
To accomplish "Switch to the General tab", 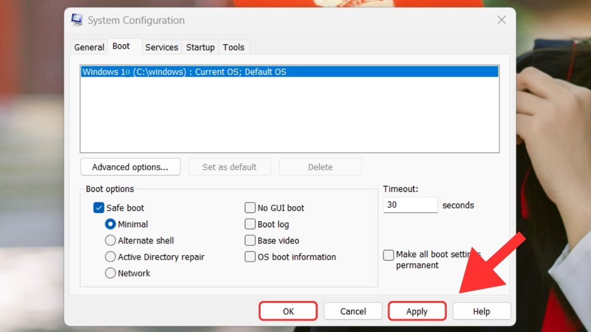I will pos(89,47).
